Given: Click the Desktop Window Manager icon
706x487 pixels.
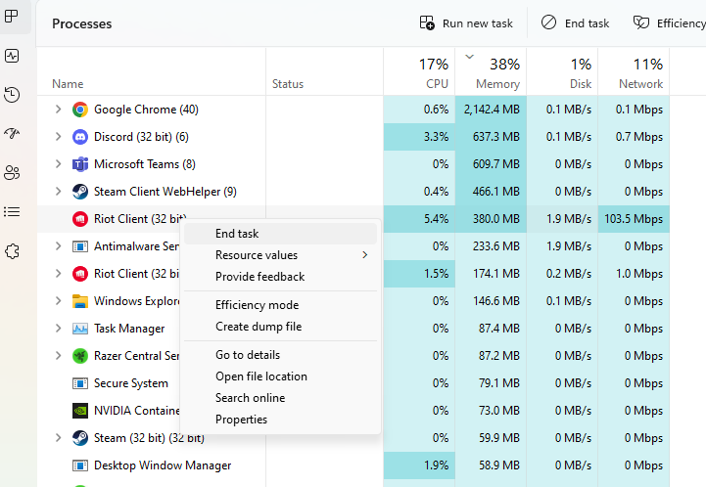Looking at the screenshot, I should click(80, 465).
